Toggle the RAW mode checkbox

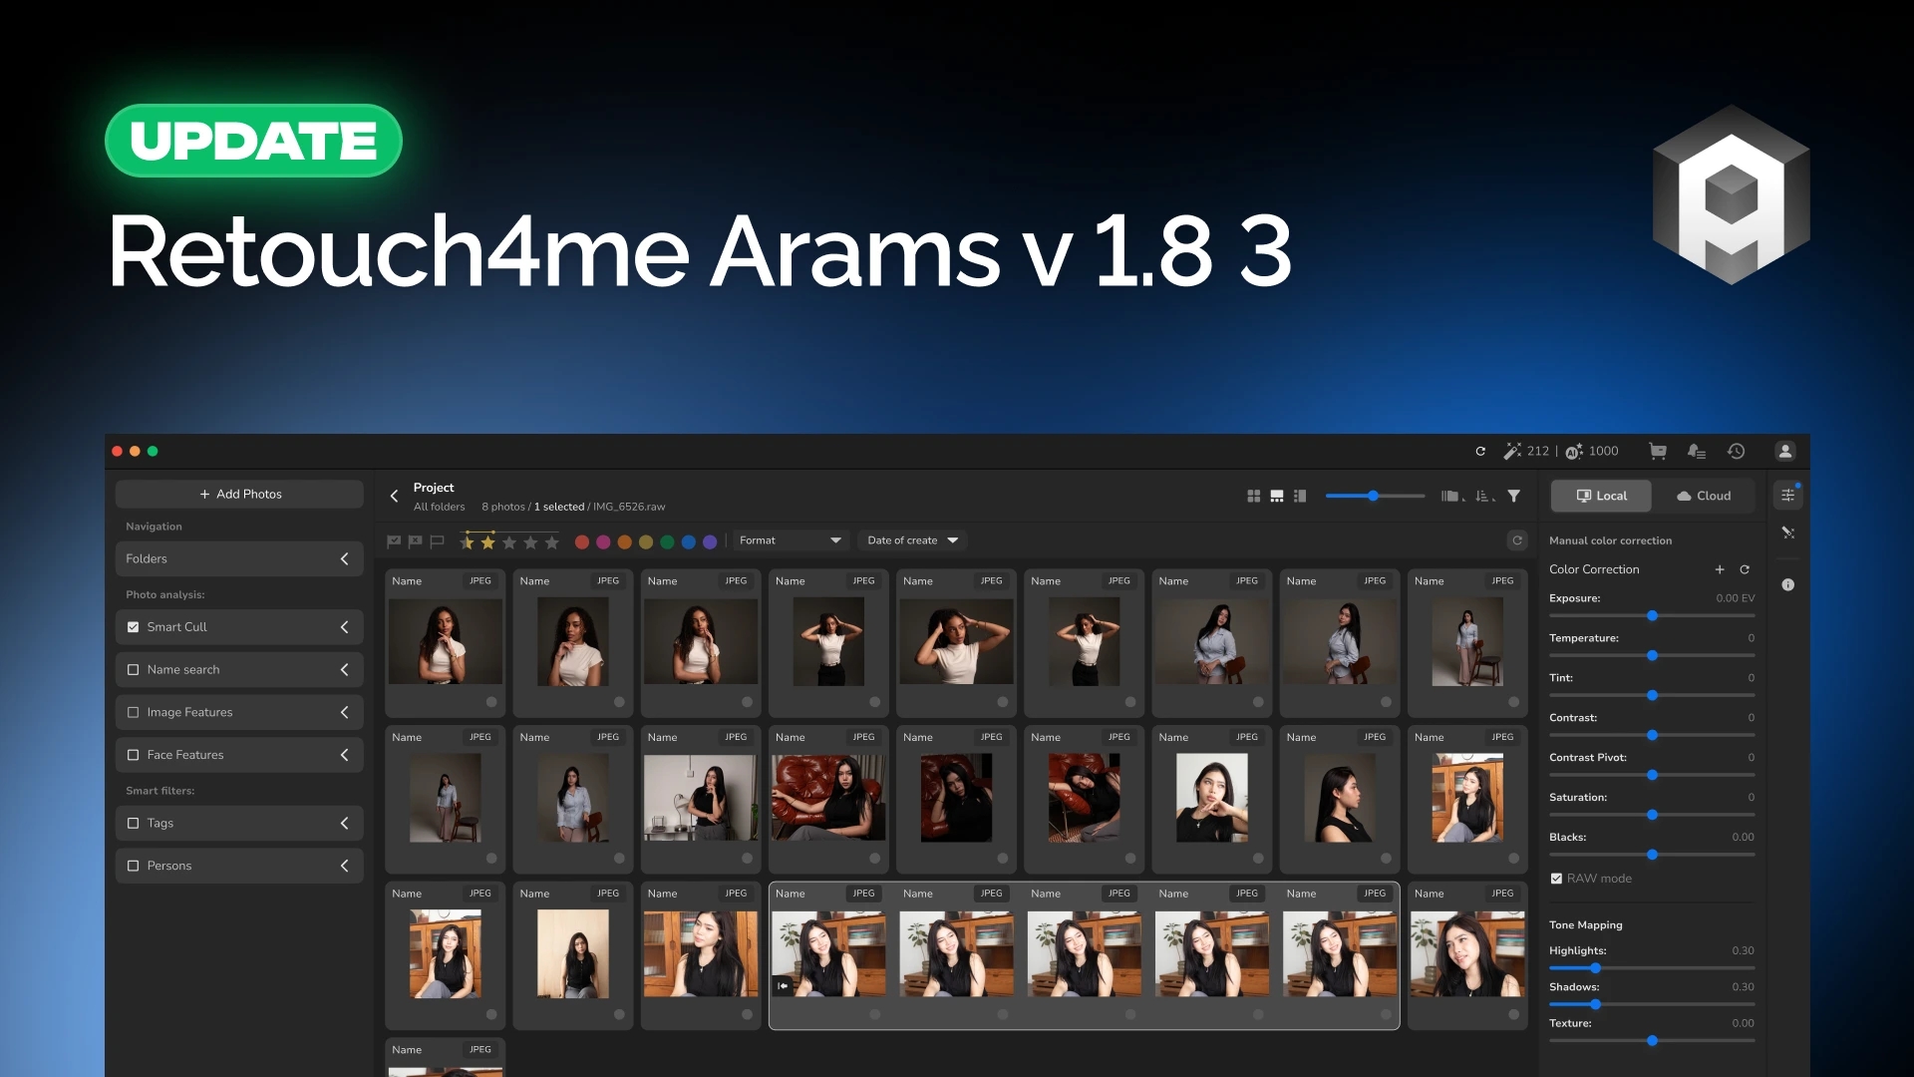click(1556, 879)
